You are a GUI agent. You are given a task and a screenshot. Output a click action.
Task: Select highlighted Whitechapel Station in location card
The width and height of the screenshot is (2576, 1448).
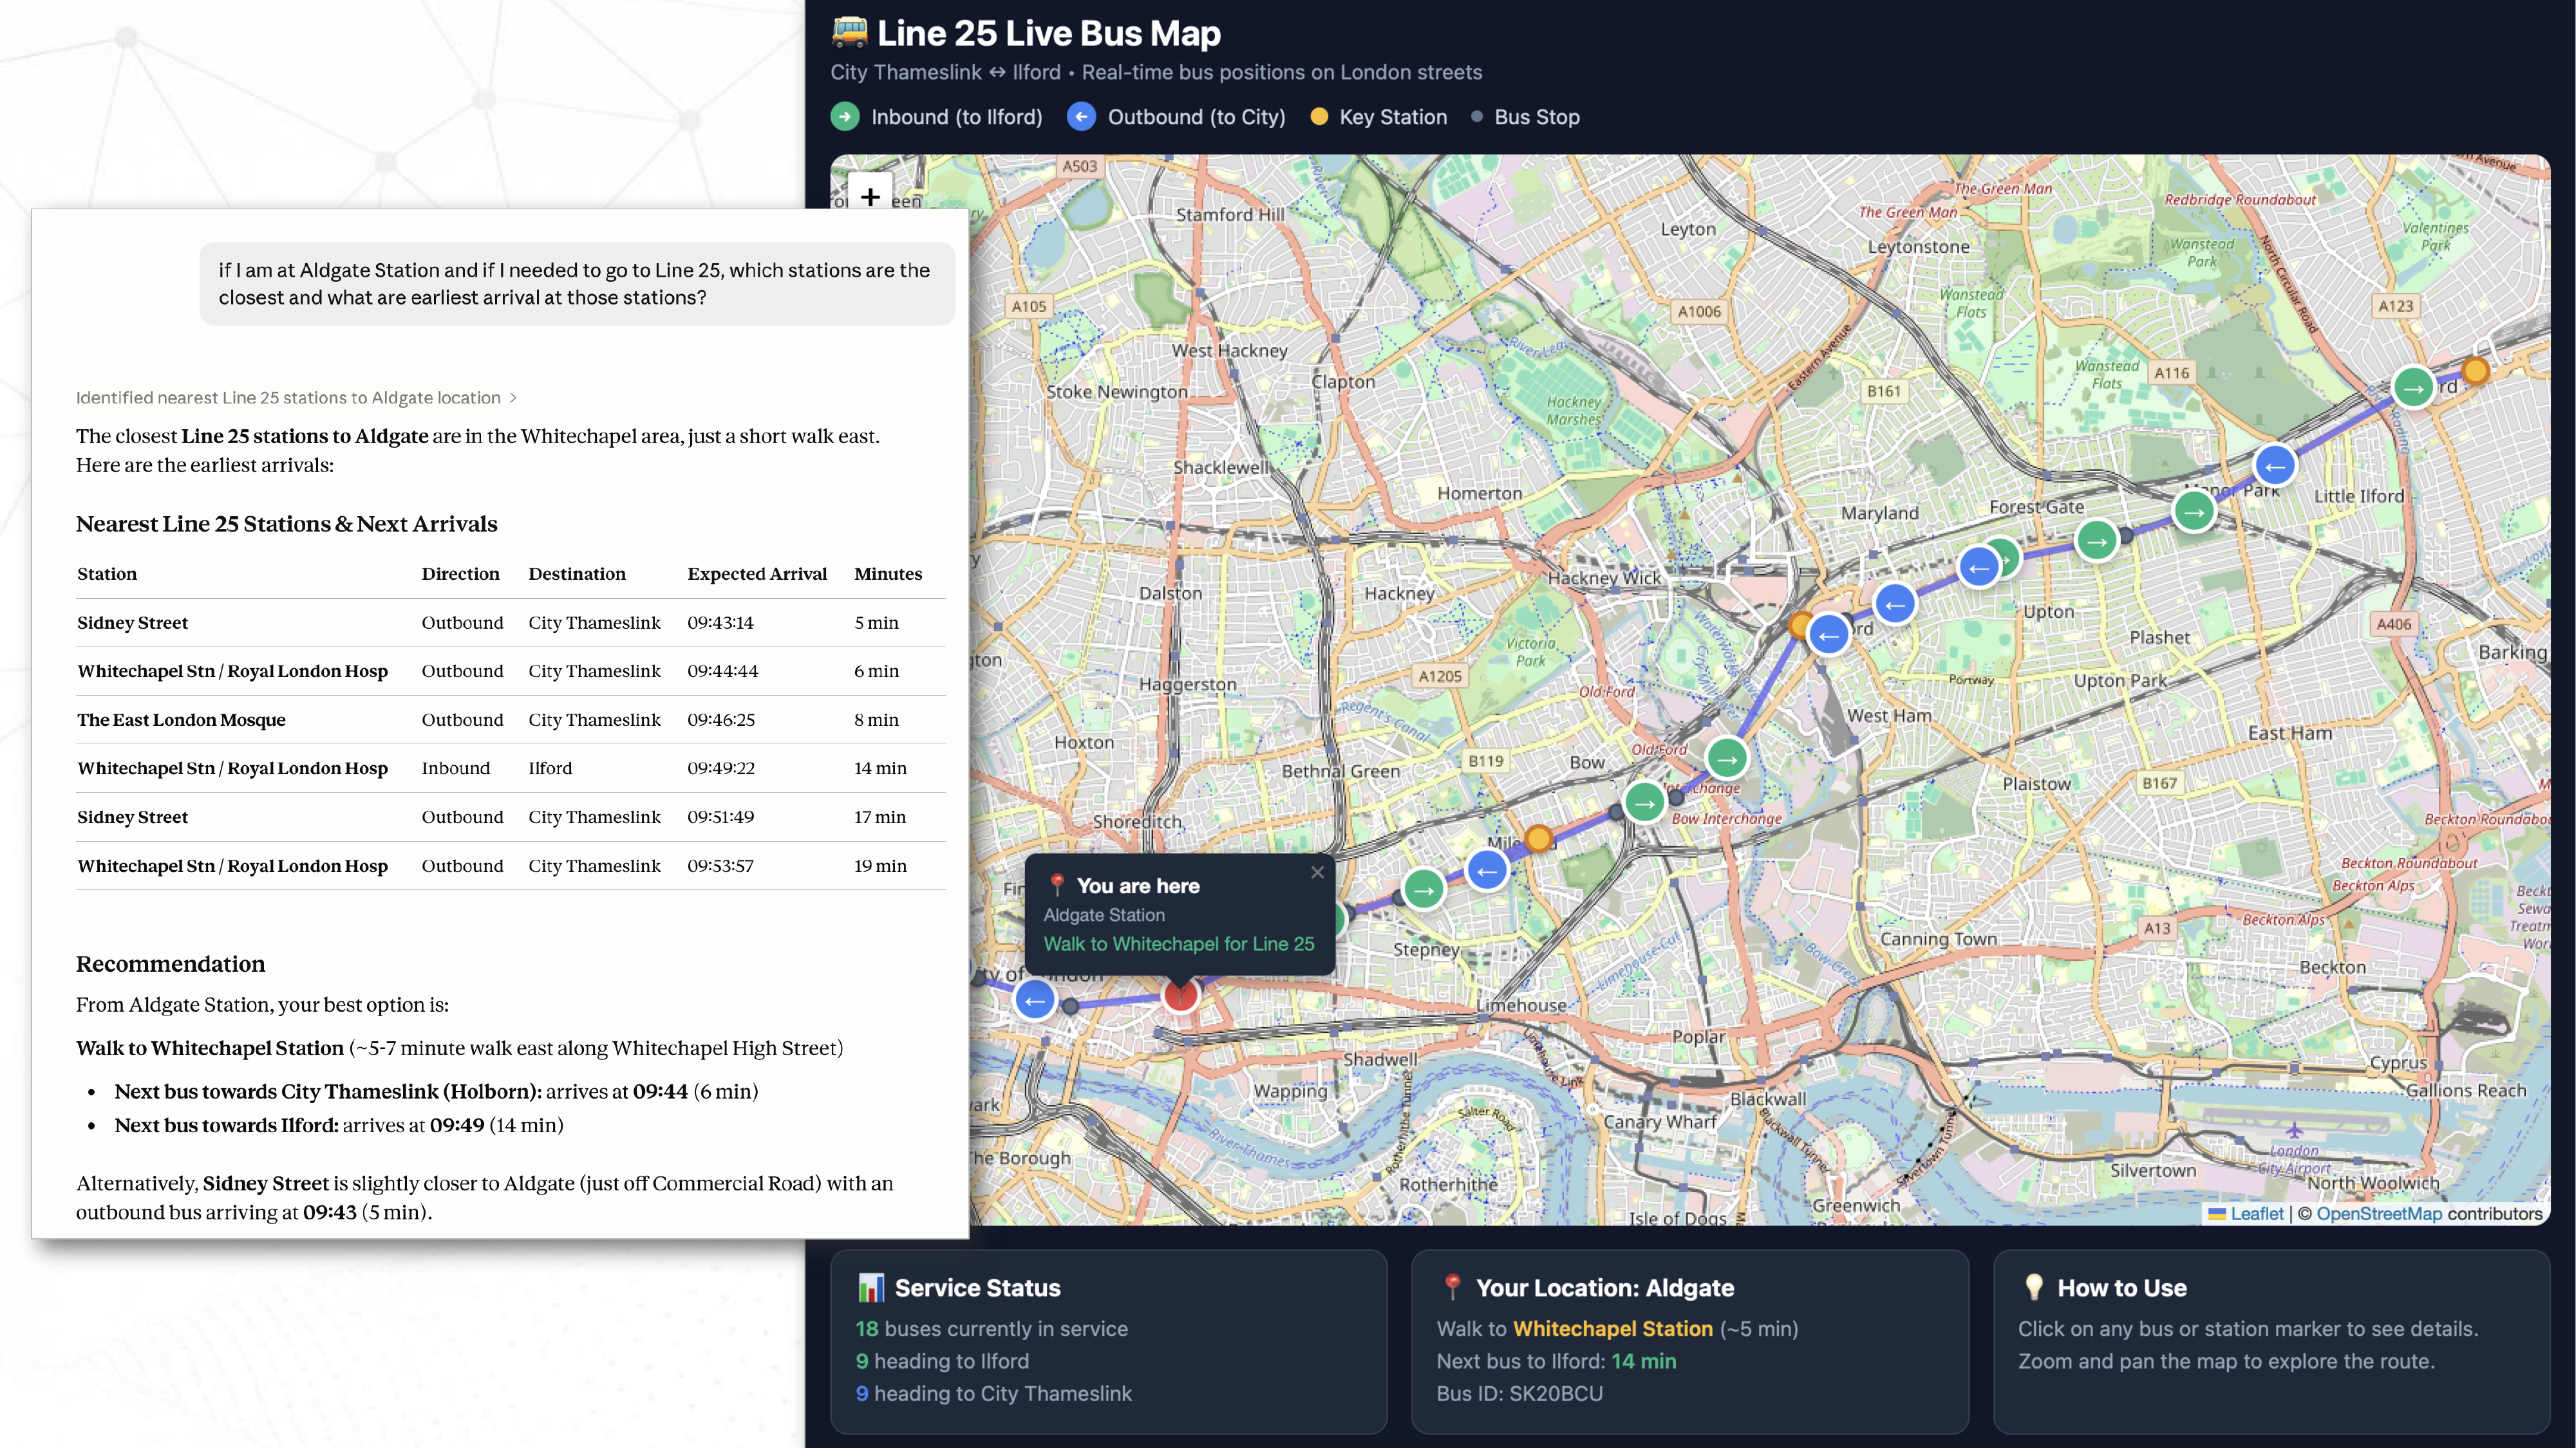point(1612,1329)
